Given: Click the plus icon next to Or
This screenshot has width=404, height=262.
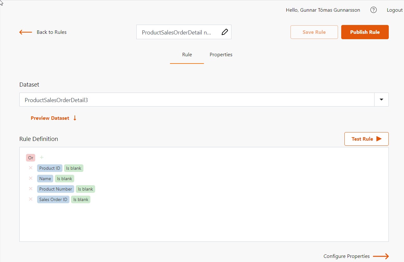Looking at the screenshot, I should click(x=42, y=157).
